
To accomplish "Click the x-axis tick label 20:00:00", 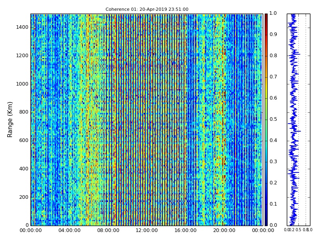I will (x=224, y=231).
